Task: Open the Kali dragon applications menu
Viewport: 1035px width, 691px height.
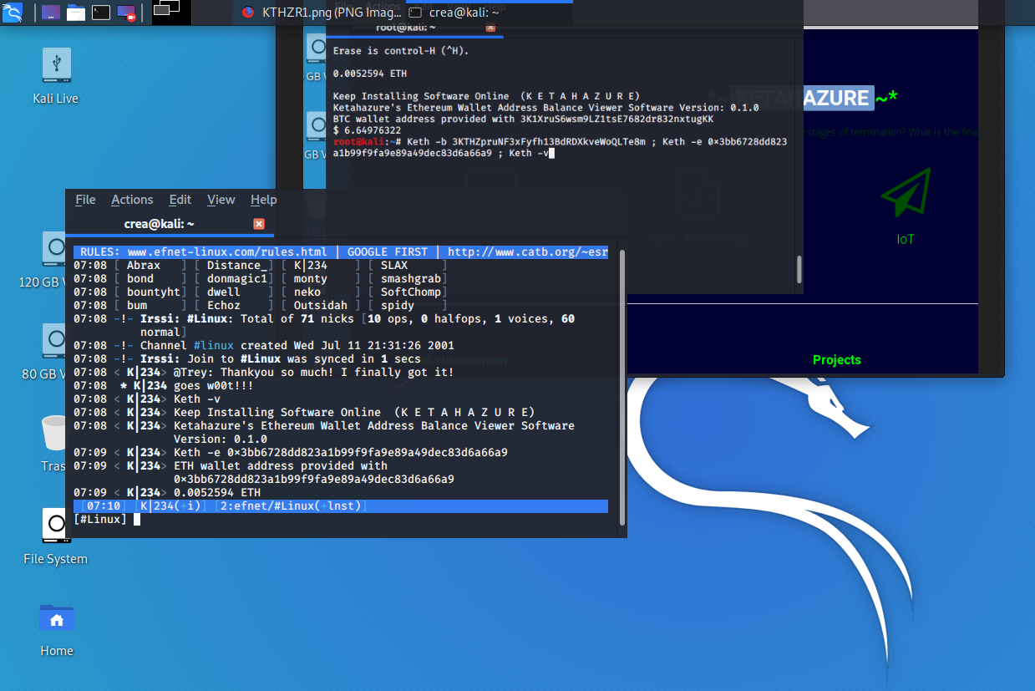Action: 13,12
